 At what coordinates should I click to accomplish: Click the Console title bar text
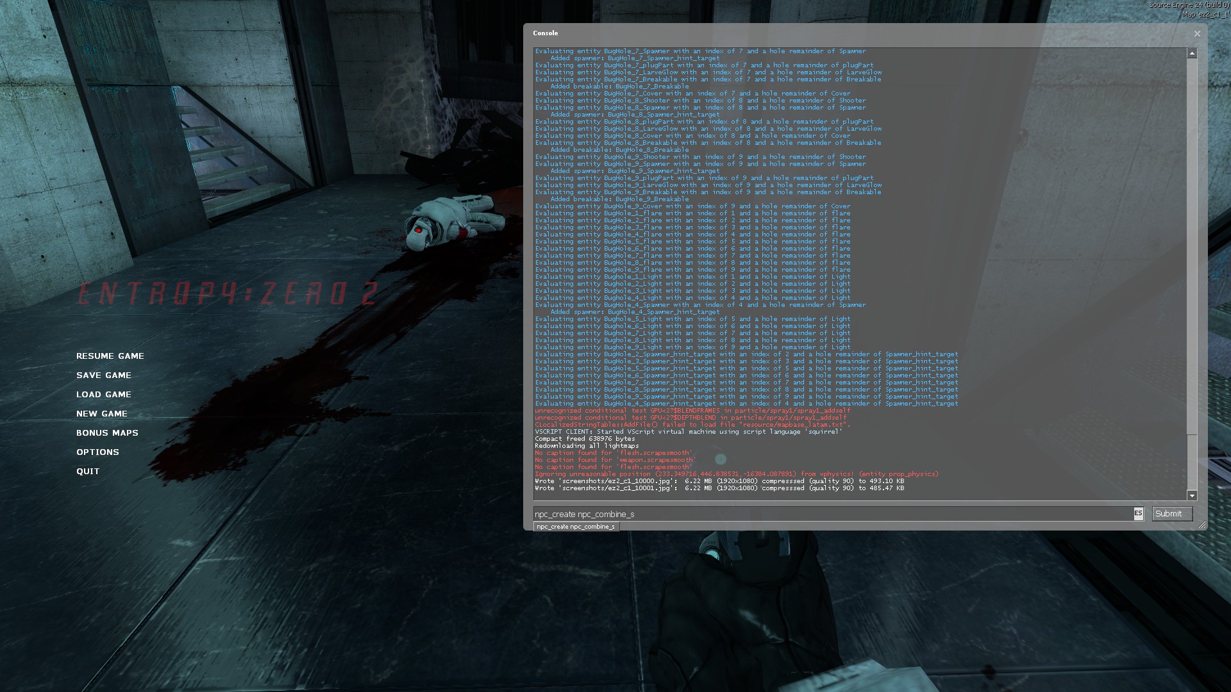click(546, 33)
